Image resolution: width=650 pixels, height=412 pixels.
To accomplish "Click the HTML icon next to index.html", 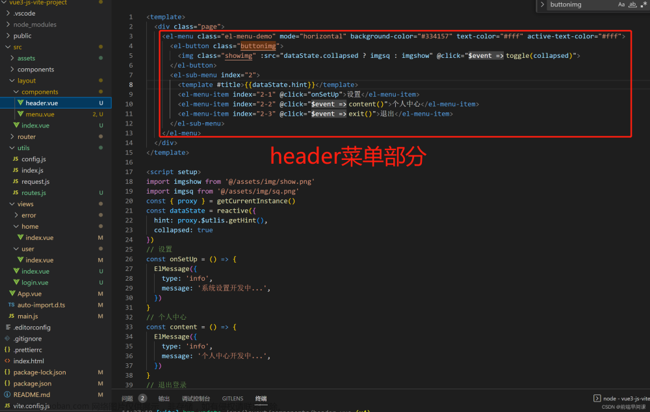I will tap(7, 361).
